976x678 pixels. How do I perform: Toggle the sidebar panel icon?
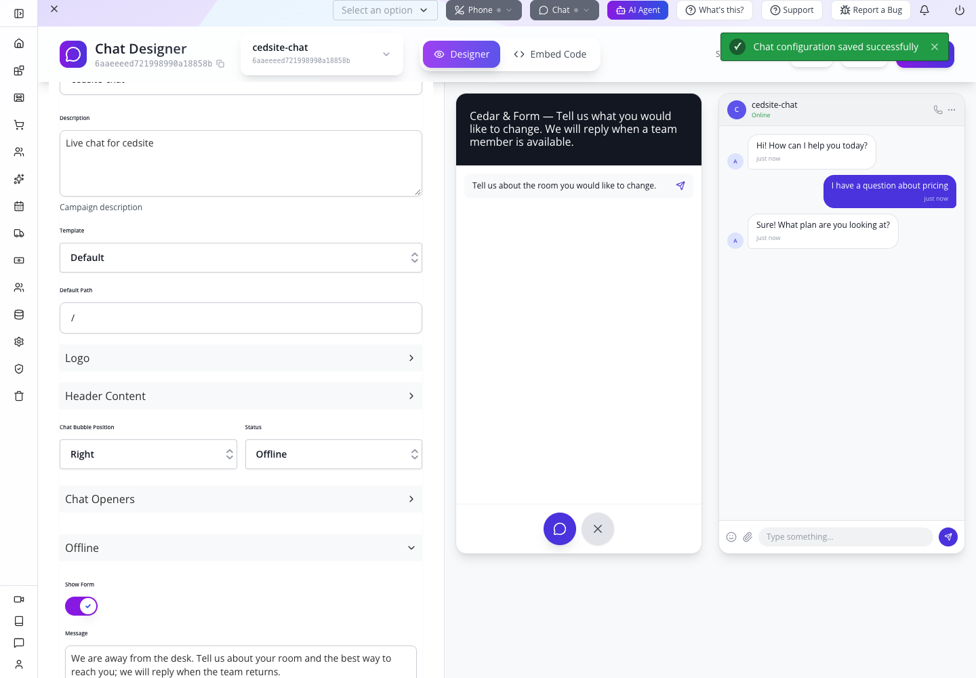(19, 14)
